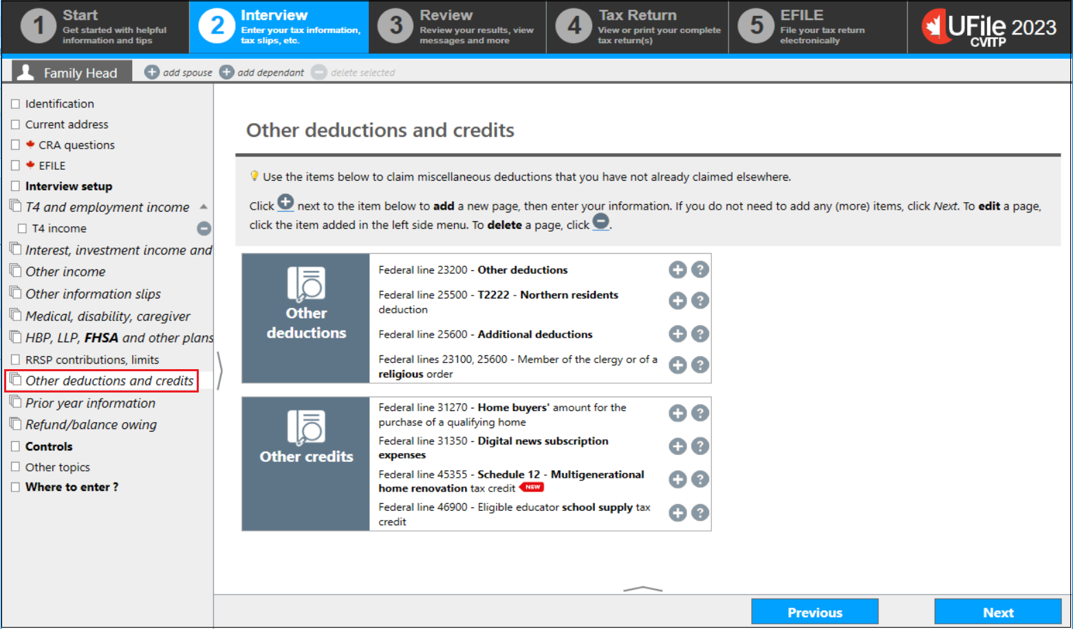Open the Where to enter ? item
This screenshot has width=1073, height=629.
tap(72, 487)
